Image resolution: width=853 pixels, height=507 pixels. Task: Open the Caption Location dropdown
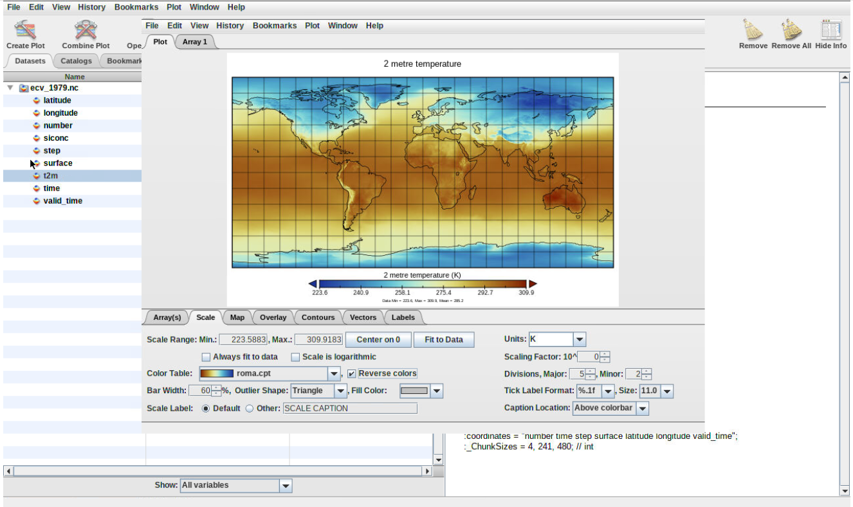643,408
